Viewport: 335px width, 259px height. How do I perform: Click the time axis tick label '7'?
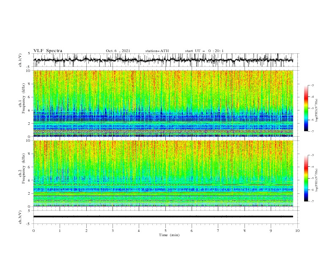tap(218, 231)
